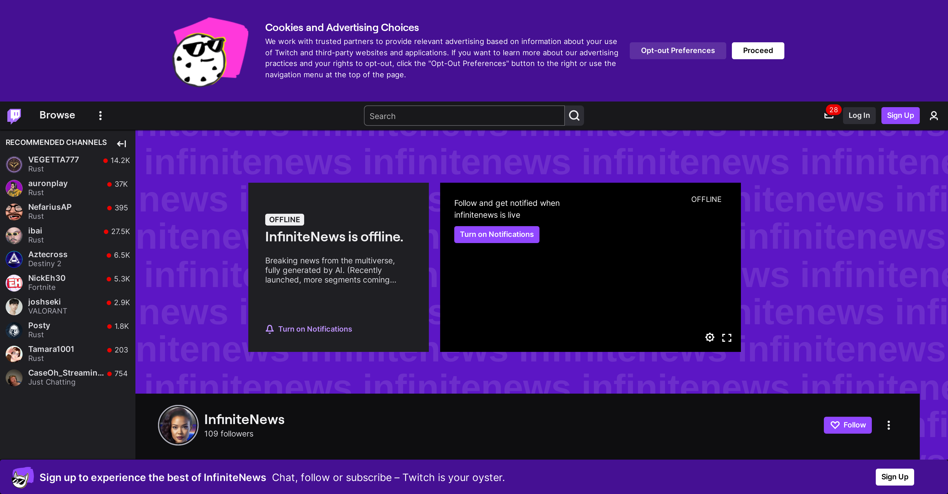
Task: Click Tamara1001 channel avatar
Action: coord(14,354)
